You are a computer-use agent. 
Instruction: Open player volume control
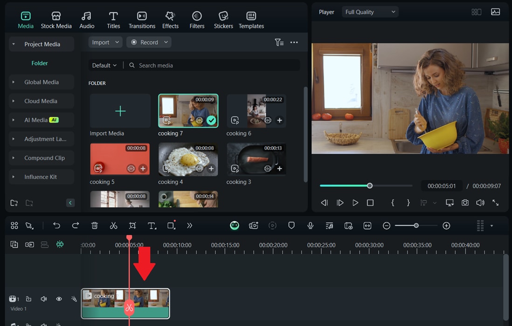pyautogui.click(x=480, y=203)
